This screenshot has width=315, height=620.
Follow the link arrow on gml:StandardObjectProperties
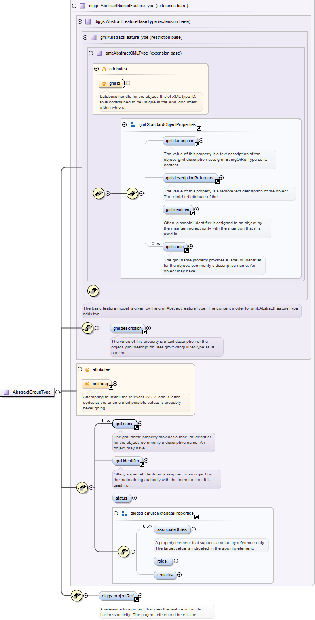[199, 129]
